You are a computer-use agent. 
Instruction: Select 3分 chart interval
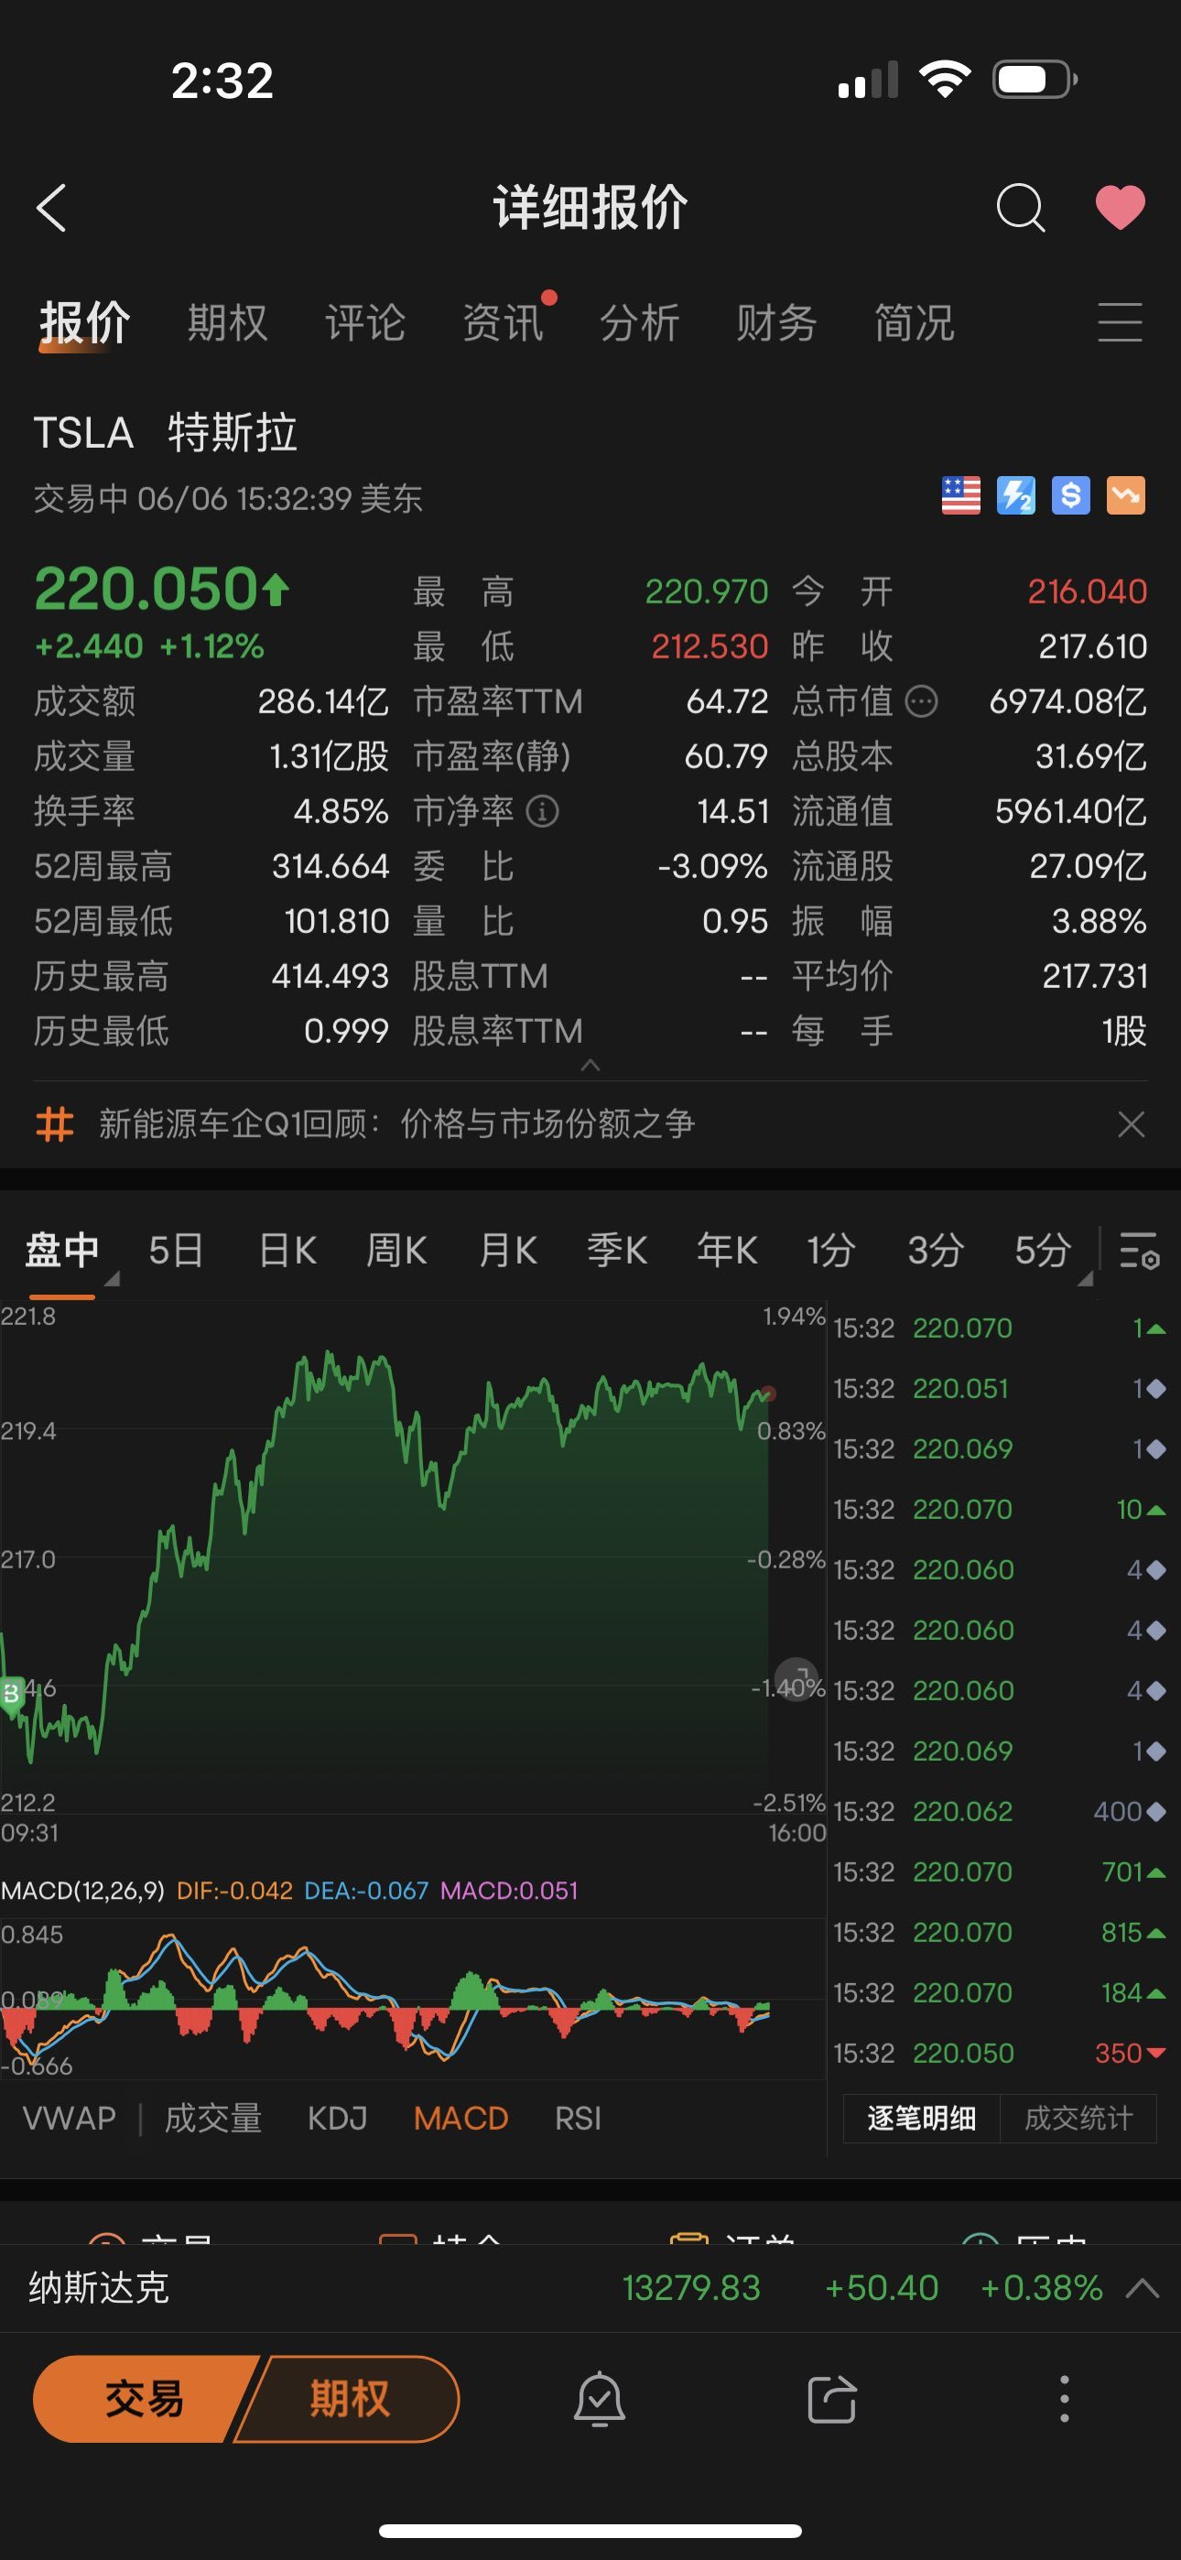point(936,1250)
